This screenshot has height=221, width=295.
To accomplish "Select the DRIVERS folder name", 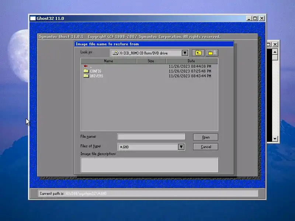I will click(97, 76).
